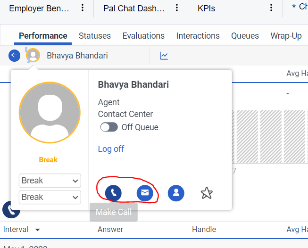Click the email envelope icon
Screen dimensions: 308x248
145,193
